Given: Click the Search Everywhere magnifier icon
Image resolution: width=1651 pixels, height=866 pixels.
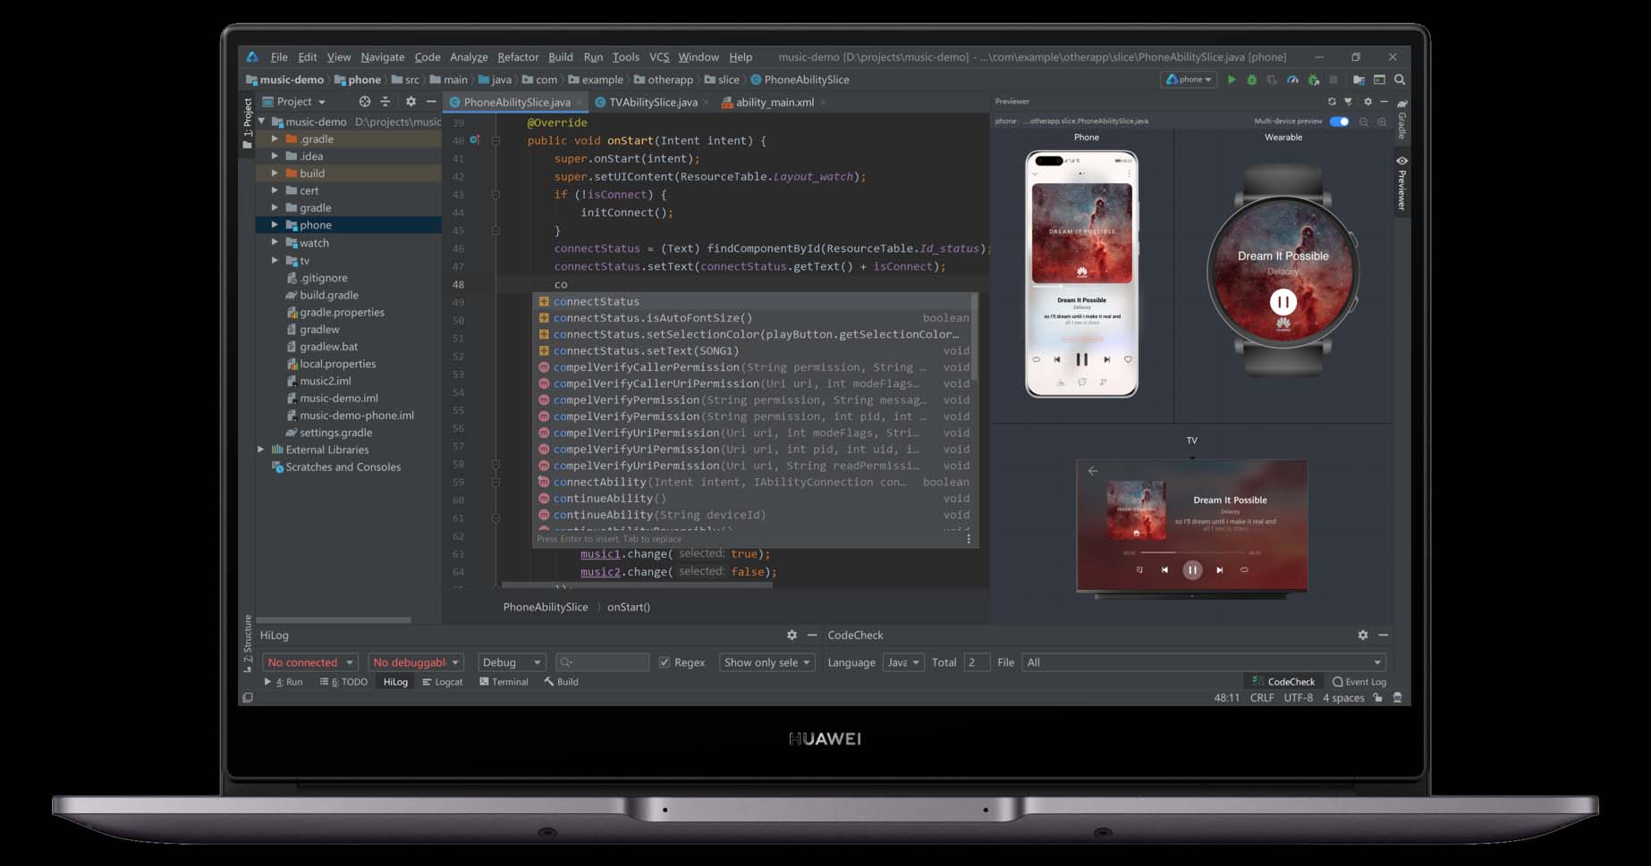Looking at the screenshot, I should (1400, 80).
